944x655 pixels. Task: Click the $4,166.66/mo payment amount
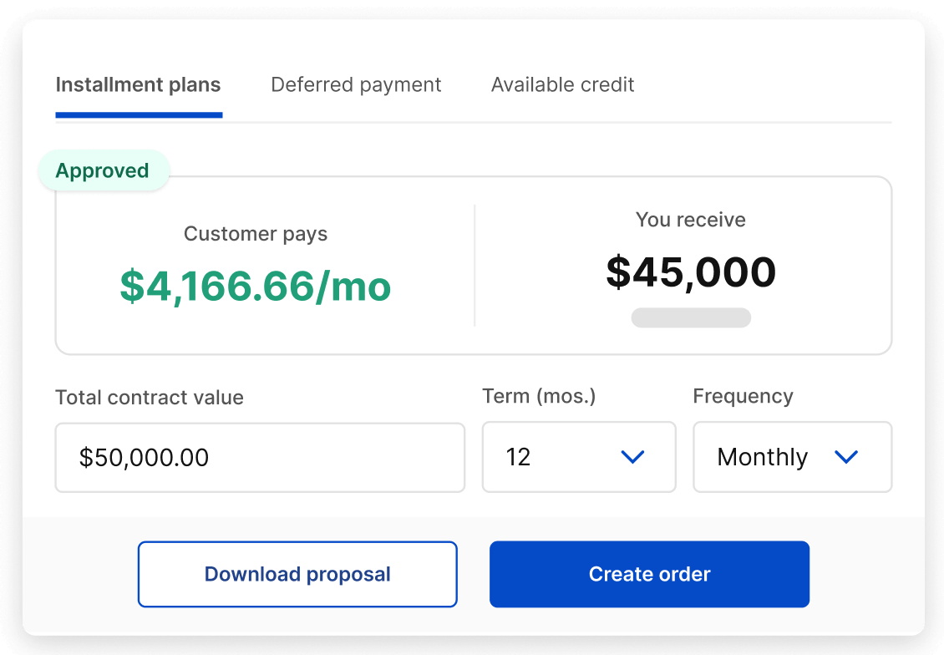pyautogui.click(x=256, y=287)
